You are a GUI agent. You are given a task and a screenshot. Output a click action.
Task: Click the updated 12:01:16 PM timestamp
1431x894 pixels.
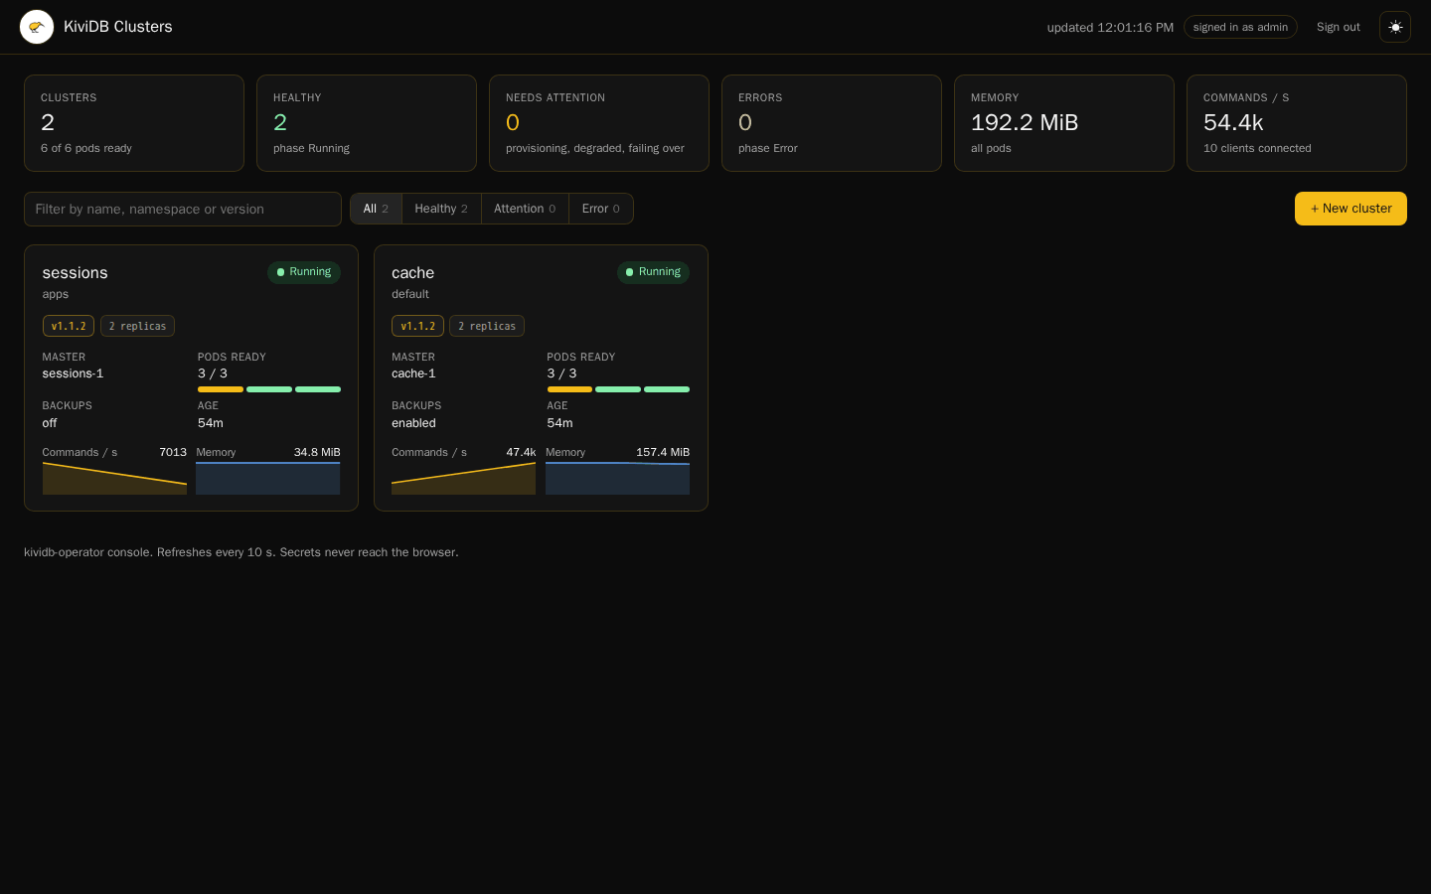(x=1110, y=28)
